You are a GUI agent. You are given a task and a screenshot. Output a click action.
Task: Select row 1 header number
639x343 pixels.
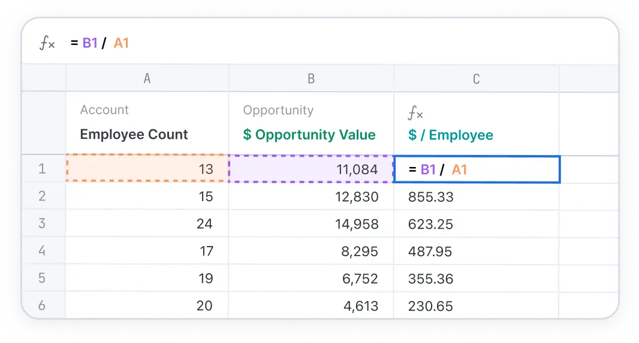[42, 169]
